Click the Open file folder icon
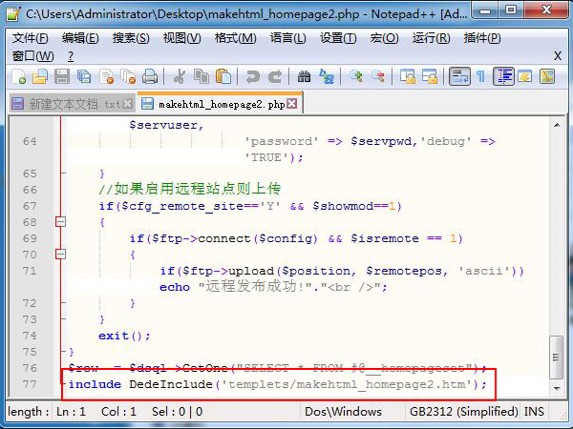 click(40, 76)
